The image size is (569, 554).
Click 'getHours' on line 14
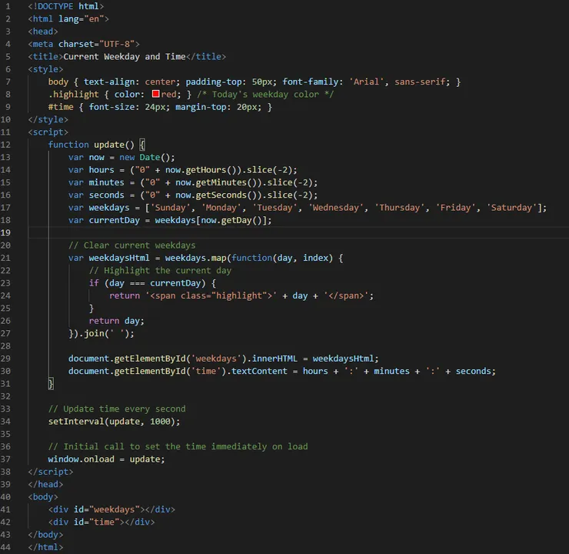point(206,170)
